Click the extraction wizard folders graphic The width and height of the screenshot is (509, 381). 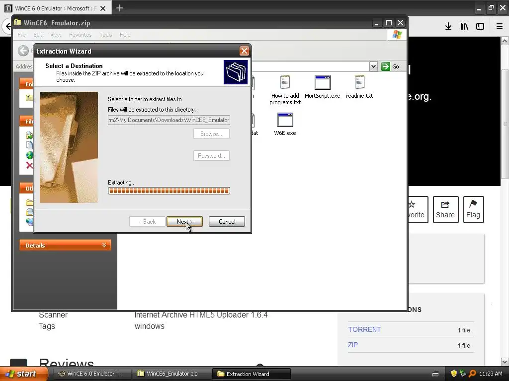[x=236, y=72]
